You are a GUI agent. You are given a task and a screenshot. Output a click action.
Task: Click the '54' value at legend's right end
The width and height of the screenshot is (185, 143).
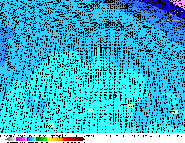(84, 142)
